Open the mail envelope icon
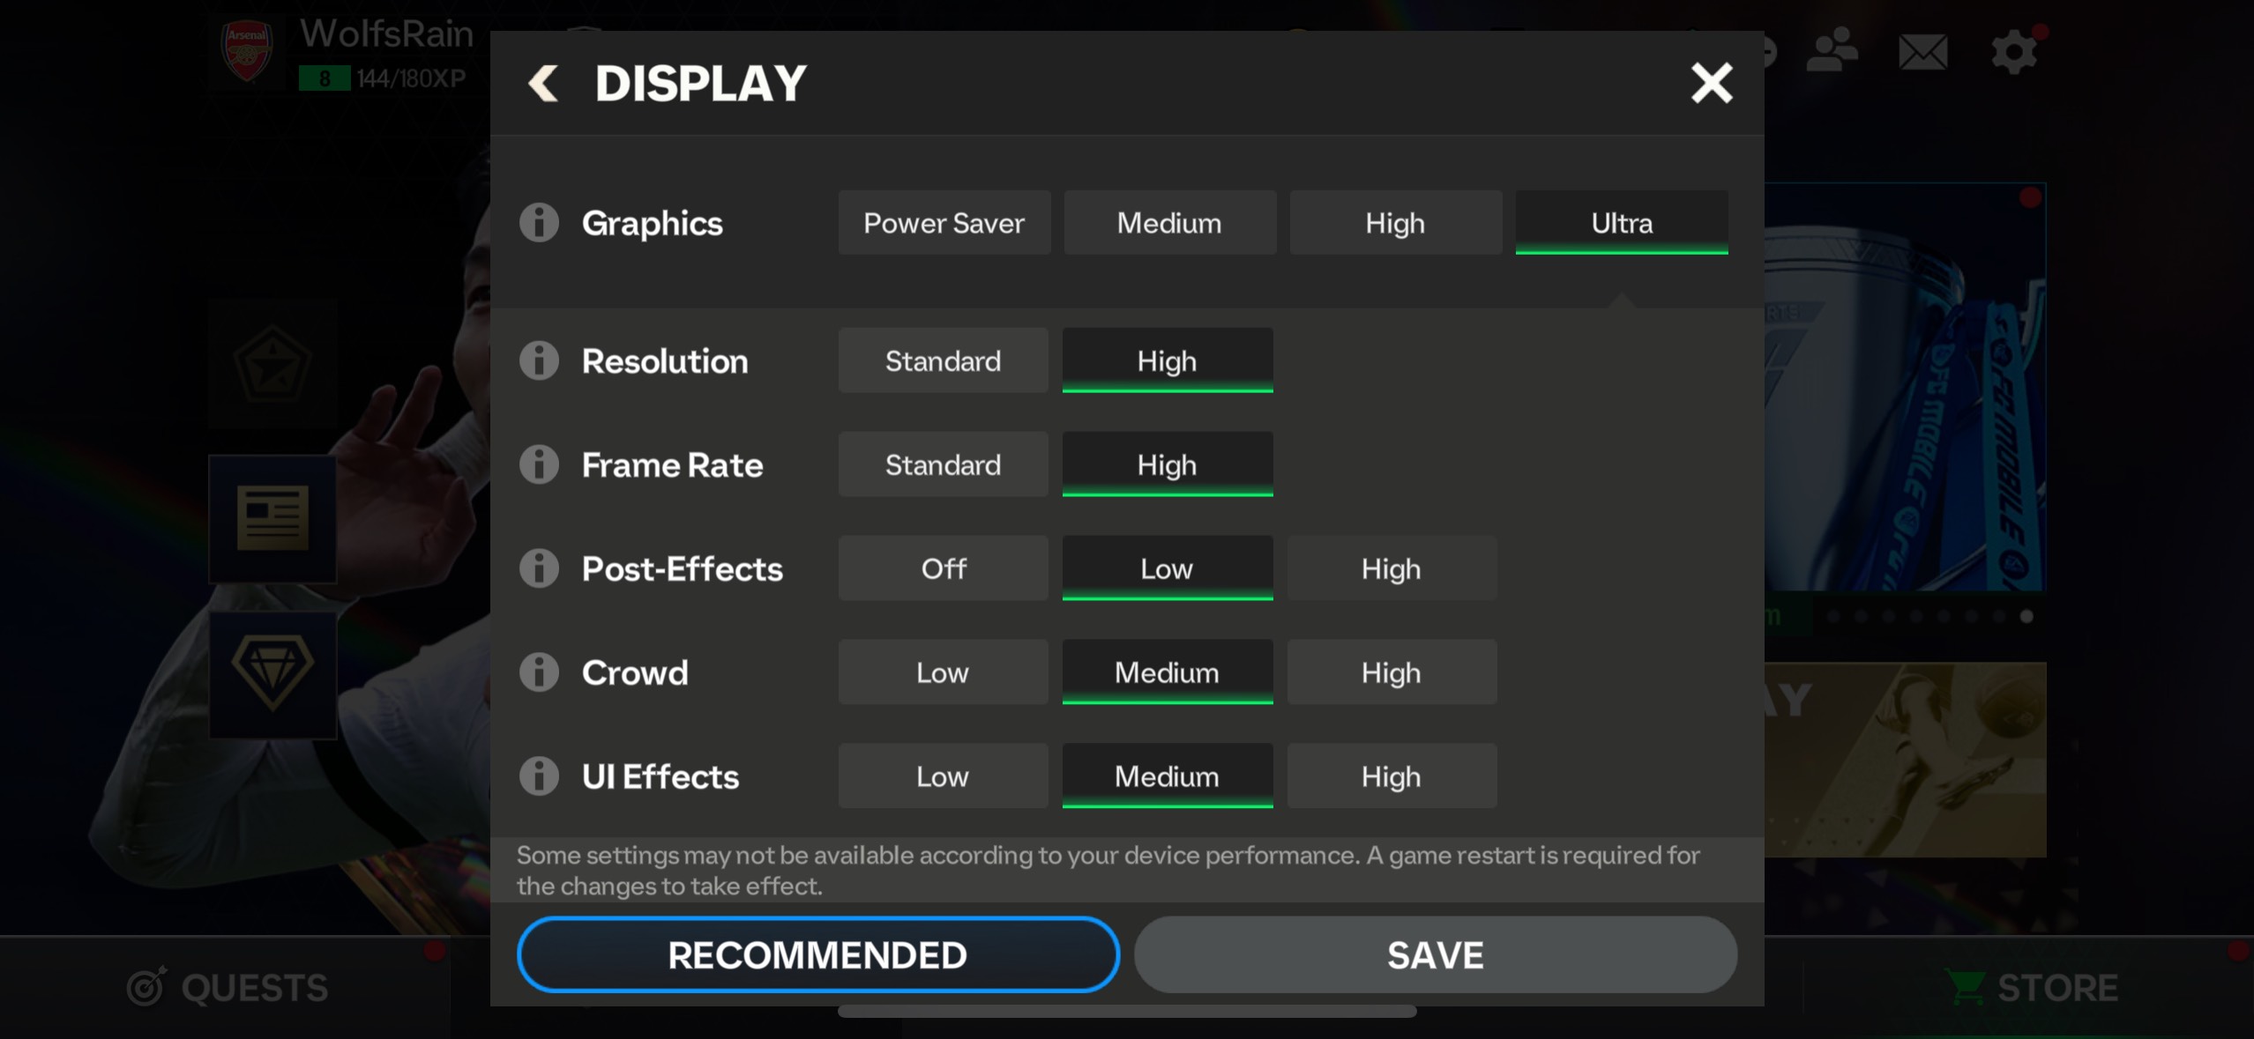This screenshot has width=2254, height=1039. (x=1922, y=53)
